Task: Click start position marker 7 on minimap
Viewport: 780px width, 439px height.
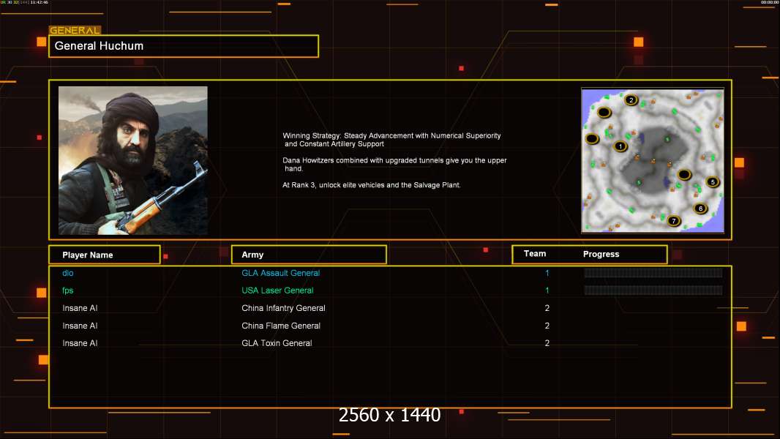Action: [x=674, y=221]
